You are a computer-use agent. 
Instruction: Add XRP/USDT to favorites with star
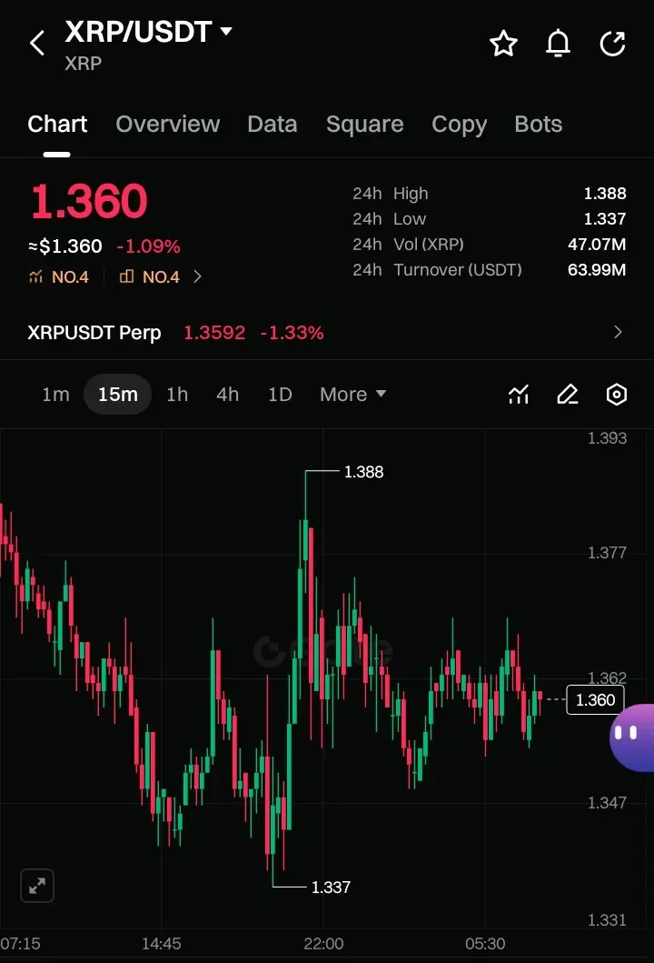pyautogui.click(x=503, y=44)
